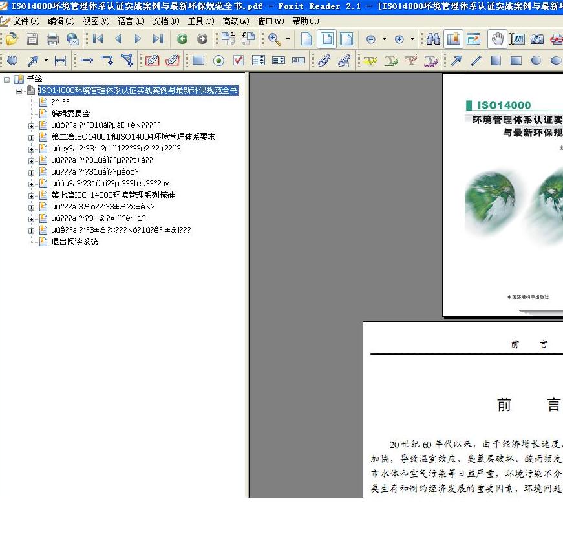Expand the bookmark above 第二篇
The image size is (563, 543).
pyautogui.click(x=31, y=127)
